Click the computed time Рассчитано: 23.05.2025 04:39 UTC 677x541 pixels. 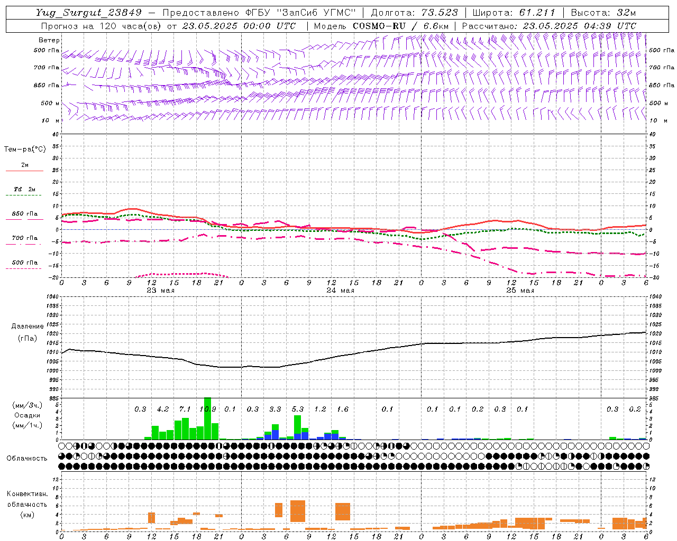(x=549, y=26)
